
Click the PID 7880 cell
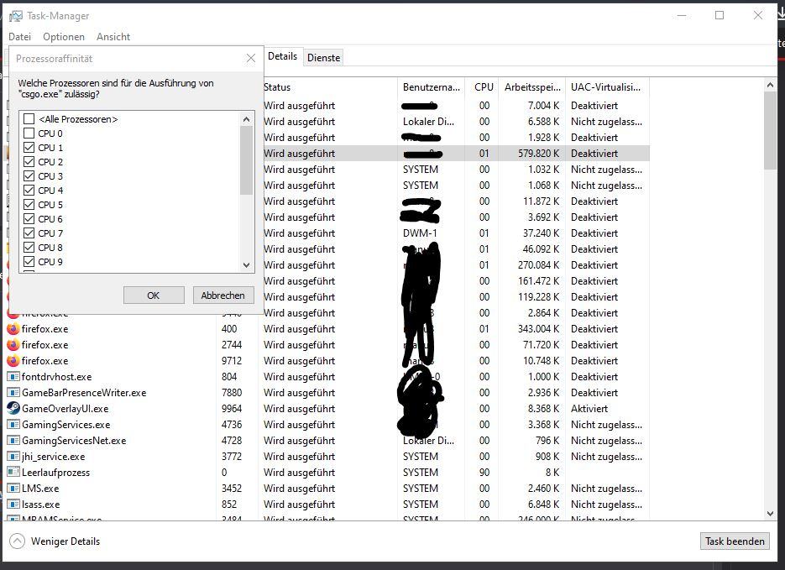pyautogui.click(x=232, y=392)
